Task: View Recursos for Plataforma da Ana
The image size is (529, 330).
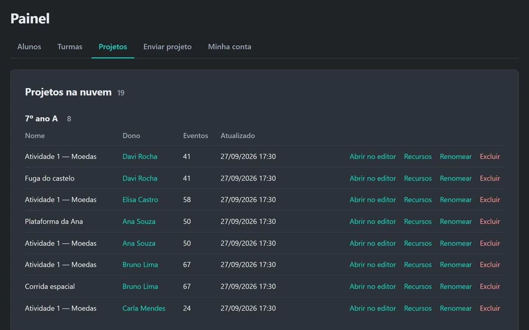Action: [x=418, y=221]
